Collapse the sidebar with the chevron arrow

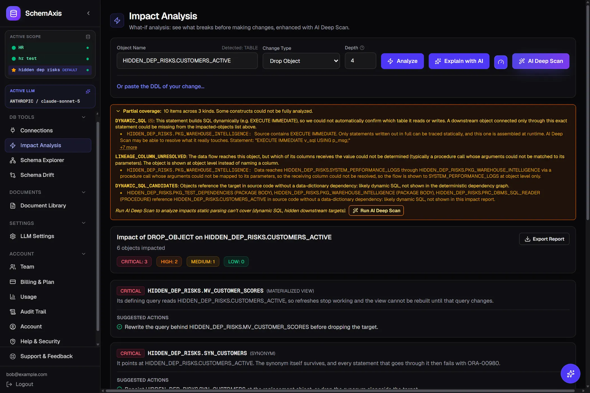click(x=88, y=13)
